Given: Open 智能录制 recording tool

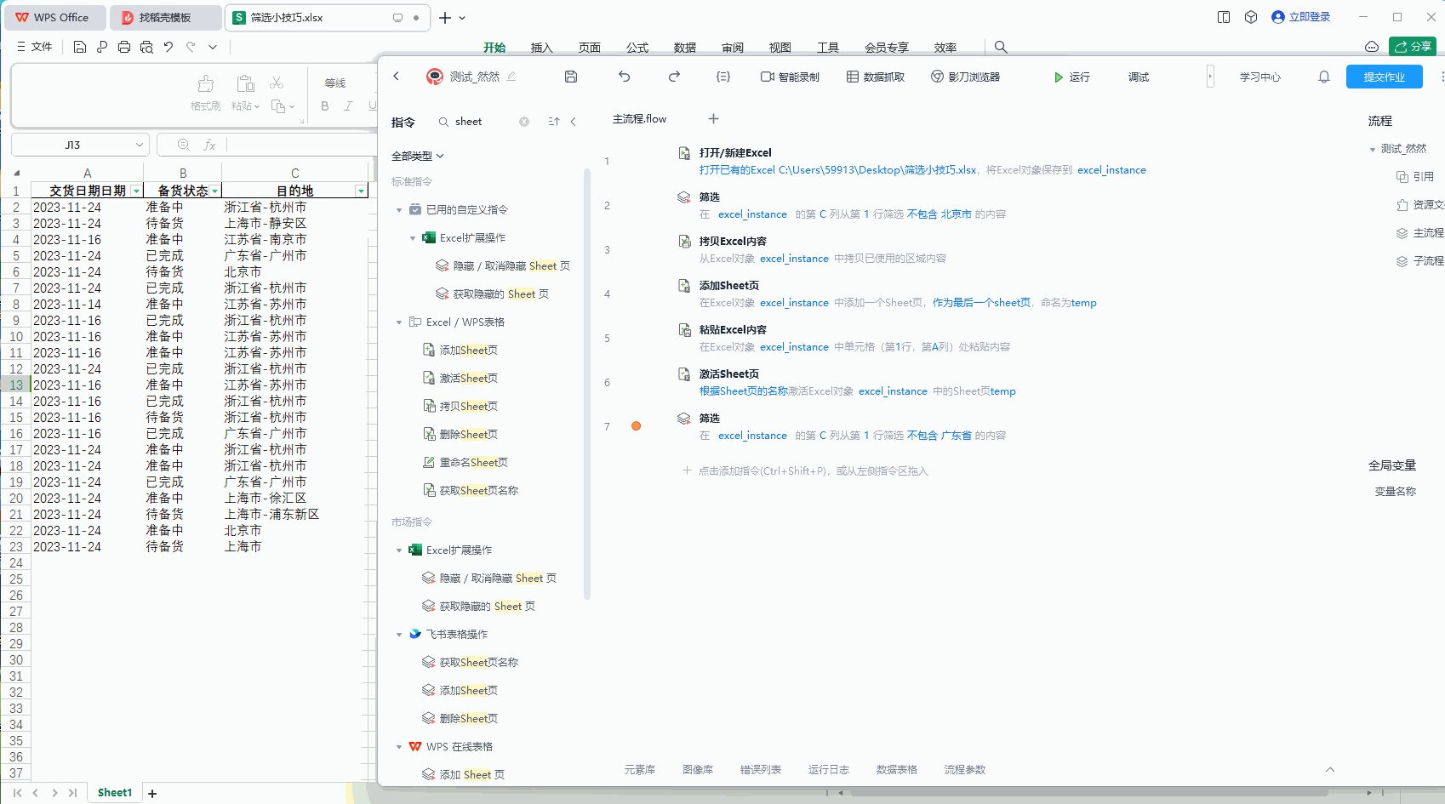Looking at the screenshot, I should pyautogui.click(x=790, y=77).
